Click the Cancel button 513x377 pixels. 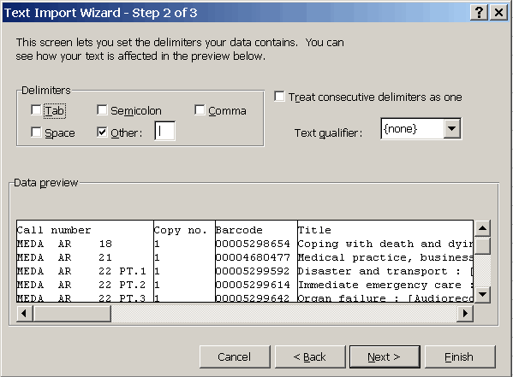[235, 356]
